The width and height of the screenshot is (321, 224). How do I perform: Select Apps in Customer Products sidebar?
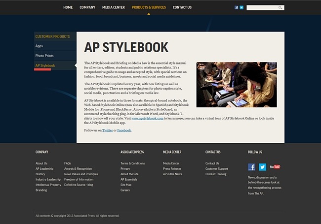point(55,46)
